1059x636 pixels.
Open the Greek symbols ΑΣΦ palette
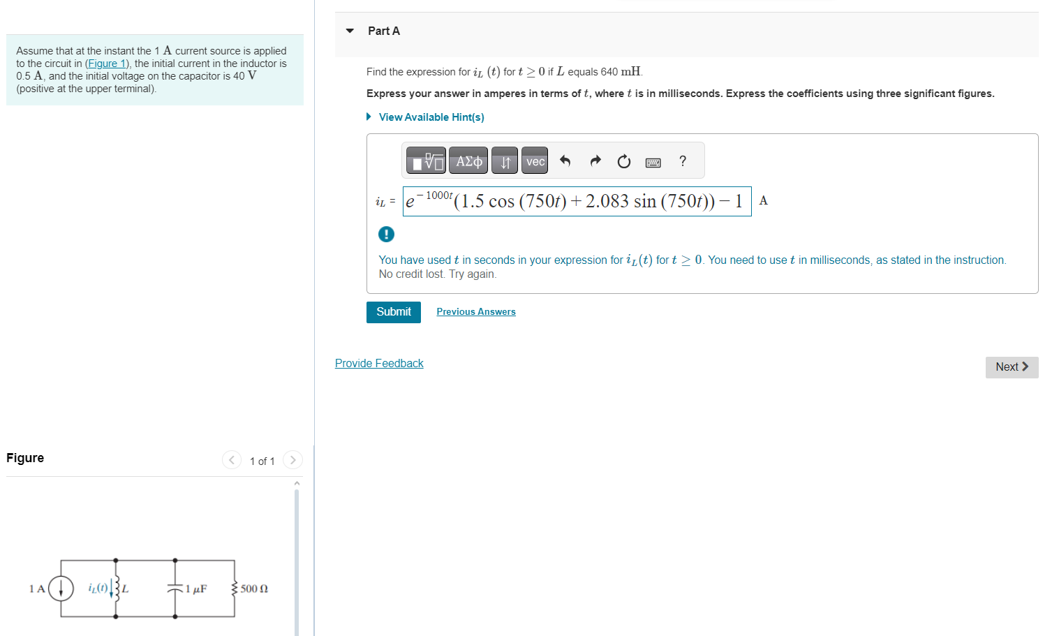point(468,161)
